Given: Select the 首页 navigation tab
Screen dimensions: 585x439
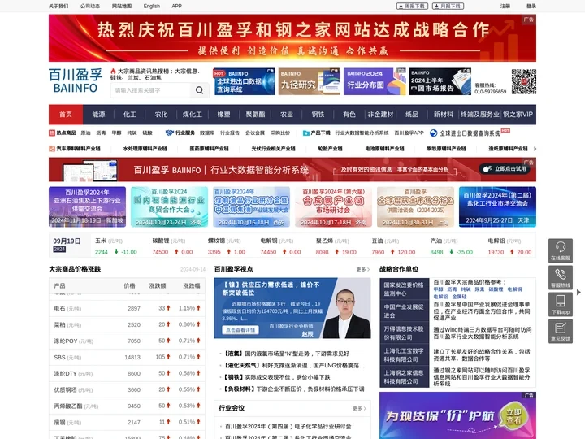Looking at the screenshot, I should click(66, 115).
